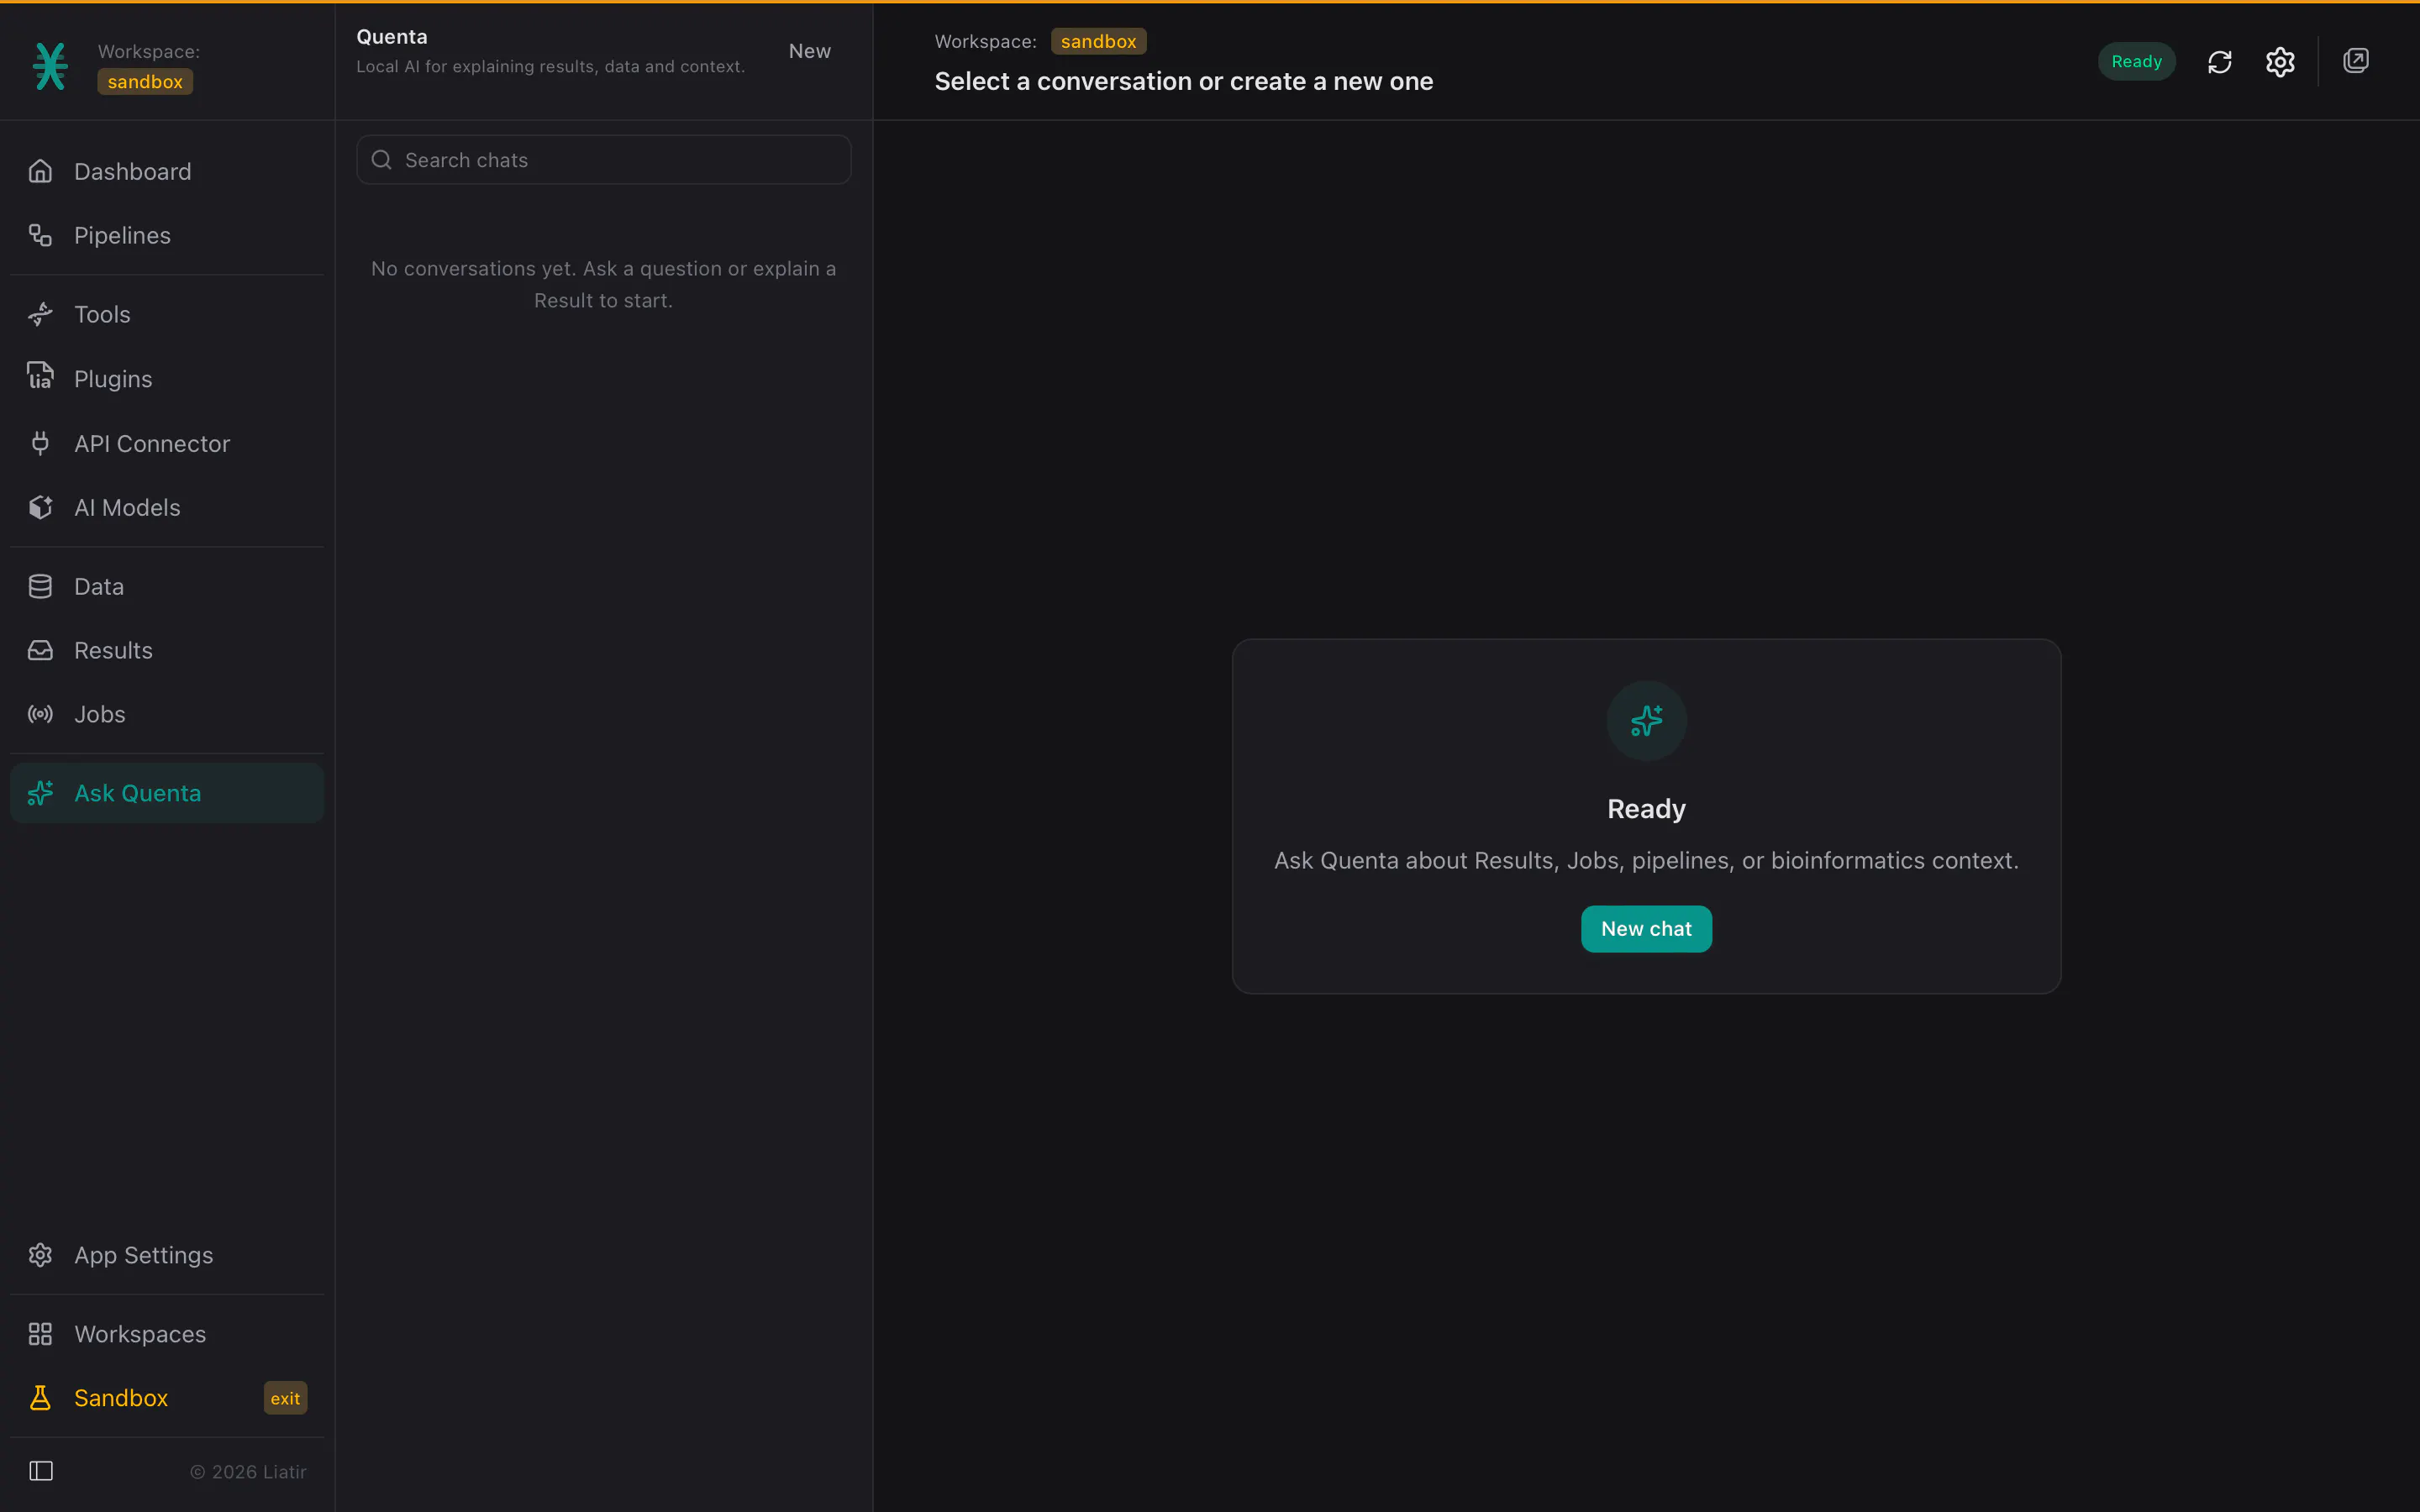Image resolution: width=2420 pixels, height=1512 pixels.
Task: Refresh Quenta with the reload icon
Action: [2219, 62]
